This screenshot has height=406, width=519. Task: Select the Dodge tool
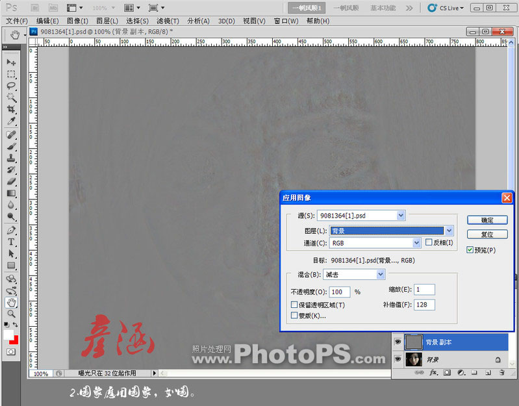click(11, 217)
